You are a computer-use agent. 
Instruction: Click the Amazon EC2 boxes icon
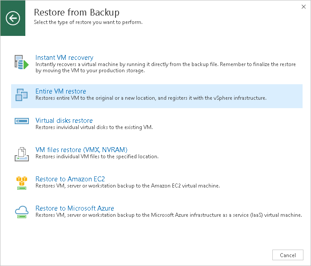click(x=21, y=182)
